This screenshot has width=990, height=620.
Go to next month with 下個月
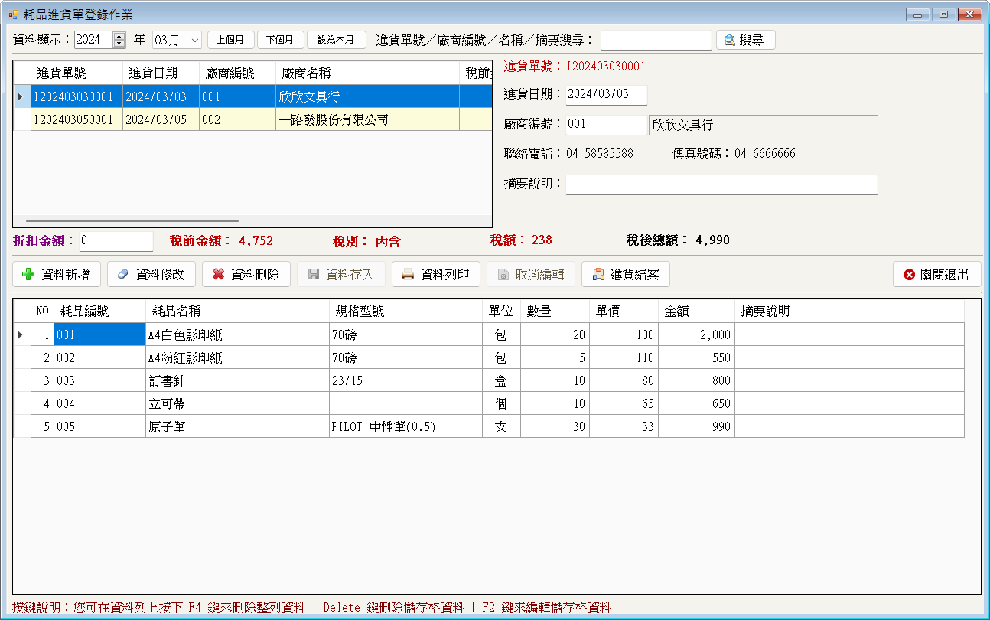[x=281, y=40]
